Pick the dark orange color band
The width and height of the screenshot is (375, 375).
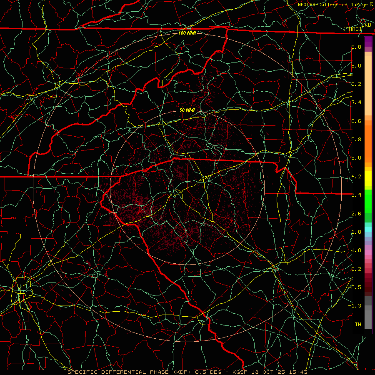[x=368, y=144]
